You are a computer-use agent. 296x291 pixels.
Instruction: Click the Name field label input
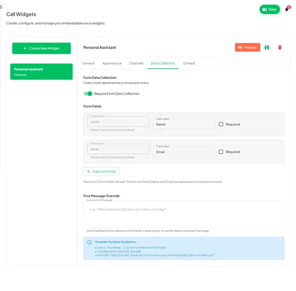184,124
